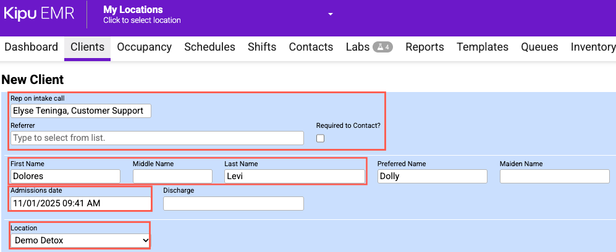This screenshot has height=252, width=616.
Task: Click the Kipu EMR logo
Action: (x=40, y=14)
